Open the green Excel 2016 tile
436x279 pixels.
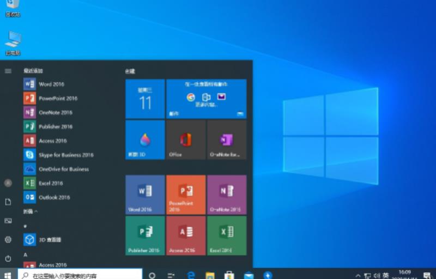[227, 235]
